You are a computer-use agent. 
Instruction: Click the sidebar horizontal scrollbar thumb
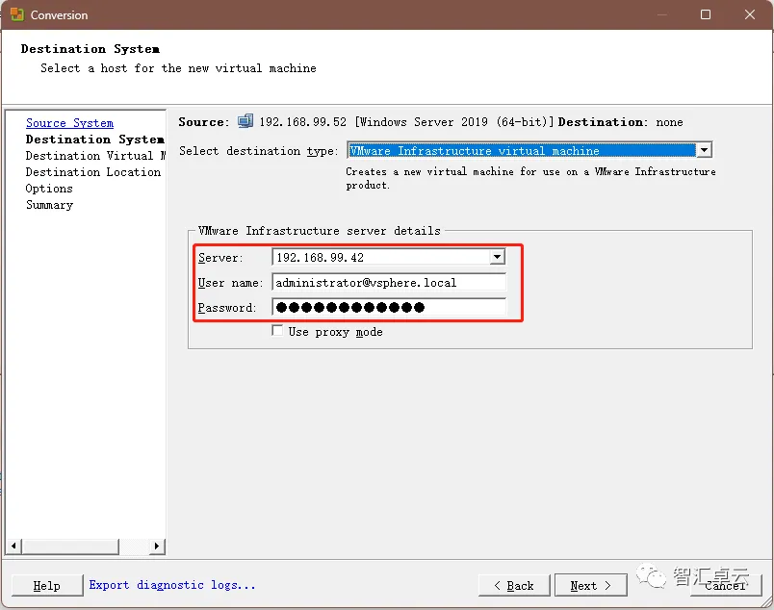(x=70, y=546)
